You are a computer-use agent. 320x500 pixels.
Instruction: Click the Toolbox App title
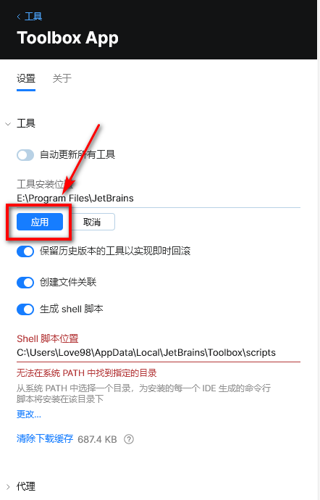67,38
